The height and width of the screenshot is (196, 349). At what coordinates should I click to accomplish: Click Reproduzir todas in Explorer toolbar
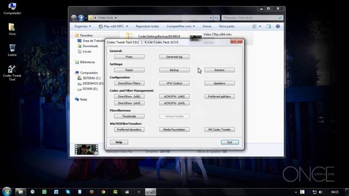click(x=147, y=26)
